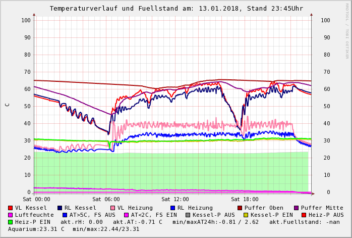Click the yellow Kessel-P EIN swatch
The image size is (352, 238).
[240, 215]
